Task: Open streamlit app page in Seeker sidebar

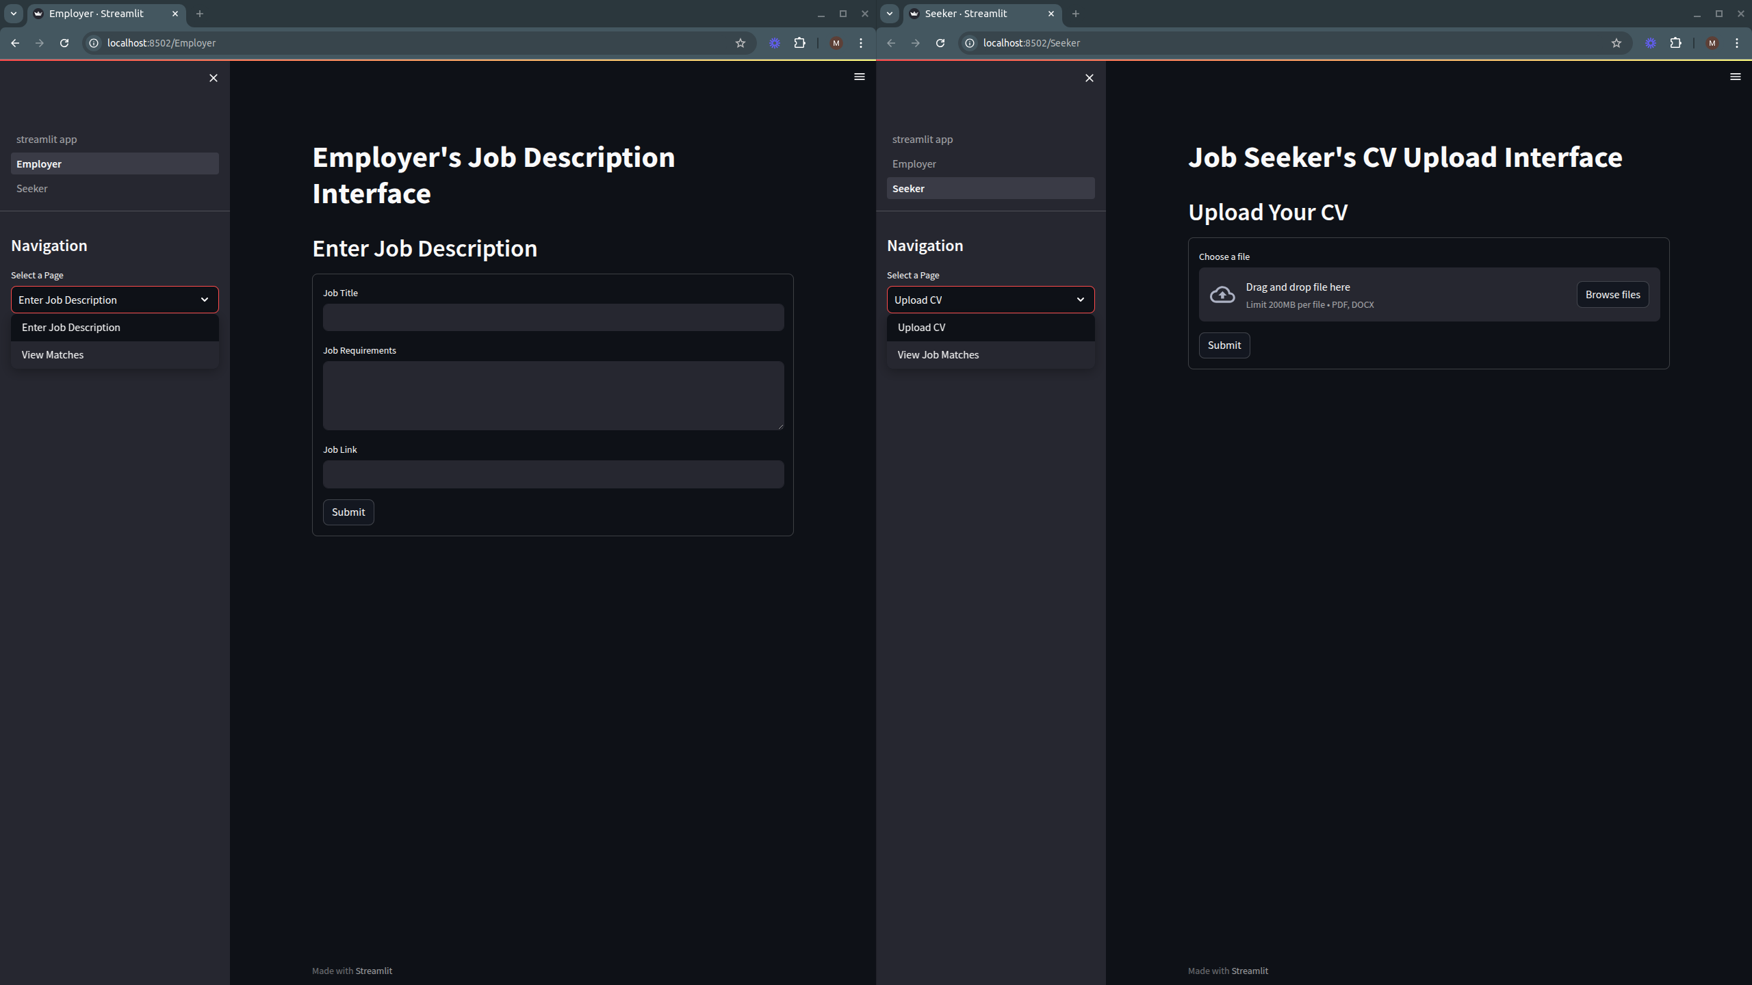Action: click(922, 140)
